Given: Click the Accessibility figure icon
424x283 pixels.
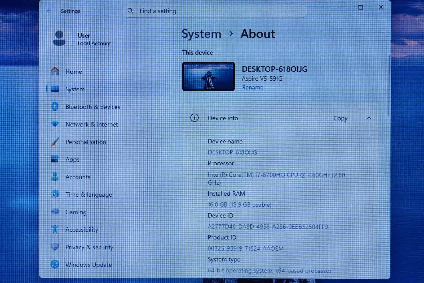Looking at the screenshot, I should tap(55, 229).
